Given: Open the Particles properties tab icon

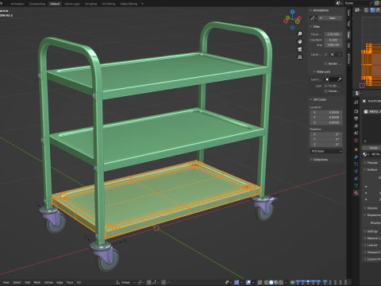Looking at the screenshot, I should click(x=356, y=164).
